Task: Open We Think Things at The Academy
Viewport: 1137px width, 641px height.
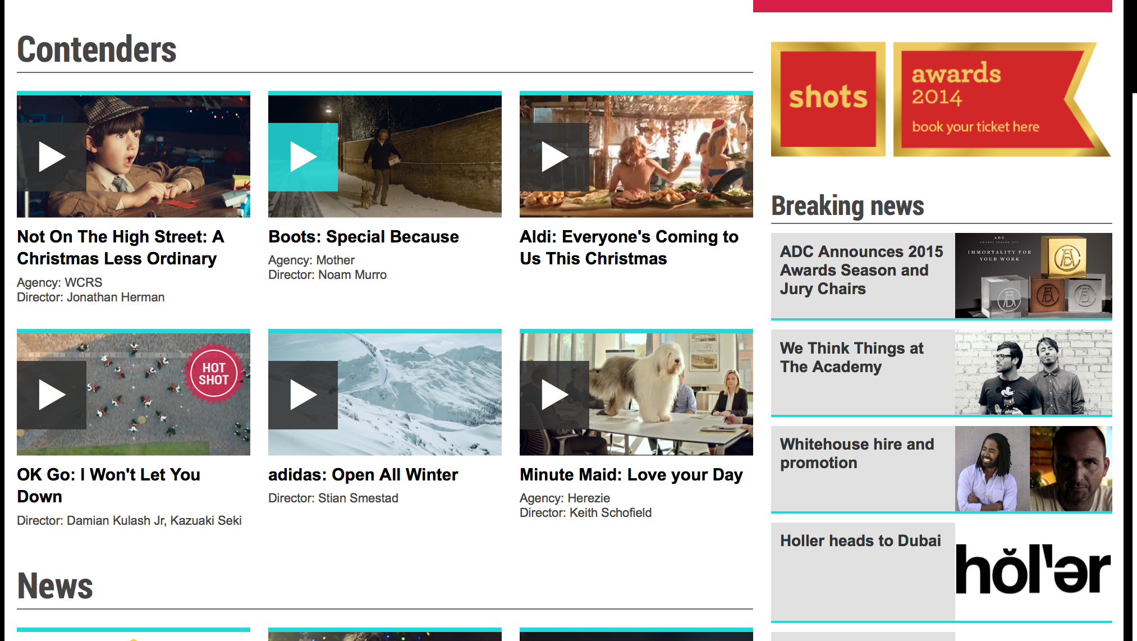Action: click(x=851, y=358)
